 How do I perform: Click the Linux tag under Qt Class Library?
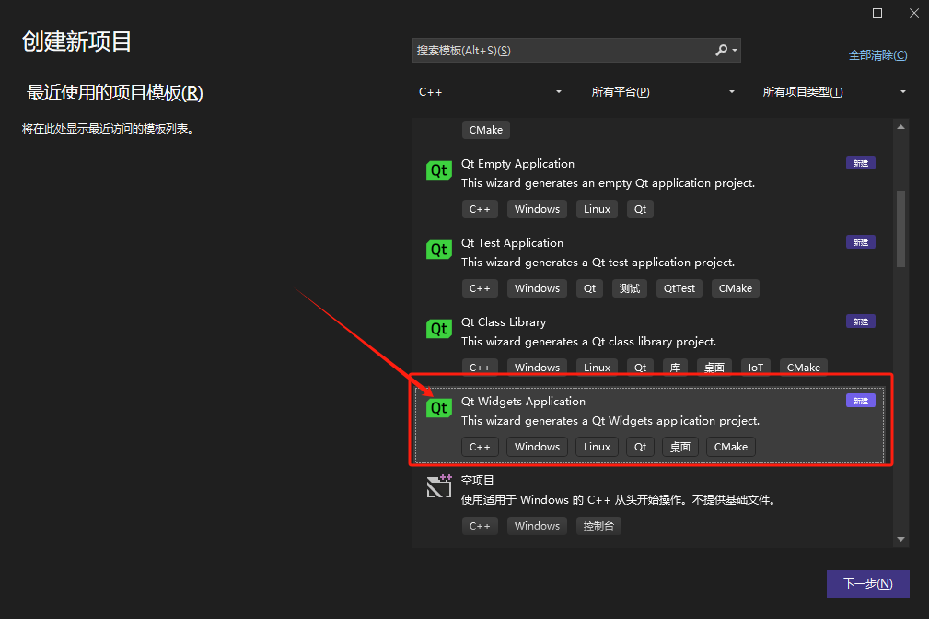click(x=597, y=368)
